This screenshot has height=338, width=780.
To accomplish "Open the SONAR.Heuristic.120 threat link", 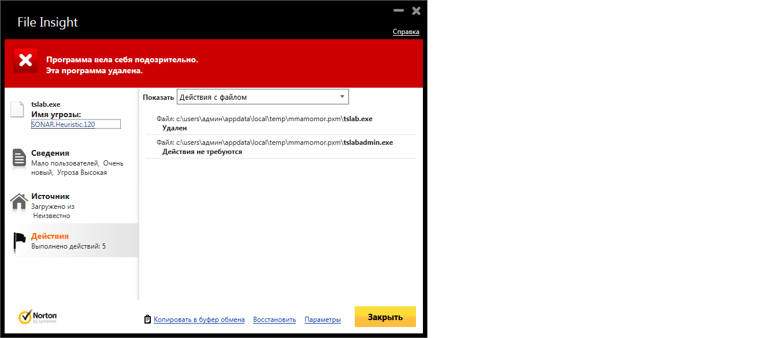I will click(63, 124).
